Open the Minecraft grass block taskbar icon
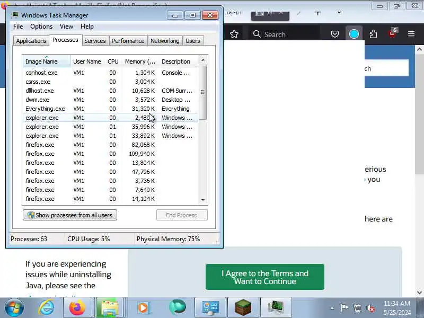Image resolution: width=424 pixels, height=318 pixels. pyautogui.click(x=243, y=307)
